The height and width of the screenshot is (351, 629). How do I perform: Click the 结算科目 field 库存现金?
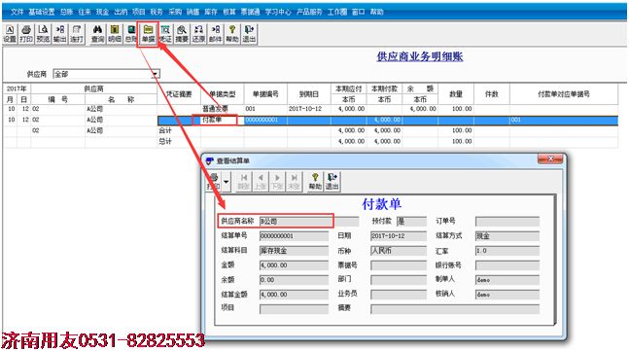click(x=294, y=251)
